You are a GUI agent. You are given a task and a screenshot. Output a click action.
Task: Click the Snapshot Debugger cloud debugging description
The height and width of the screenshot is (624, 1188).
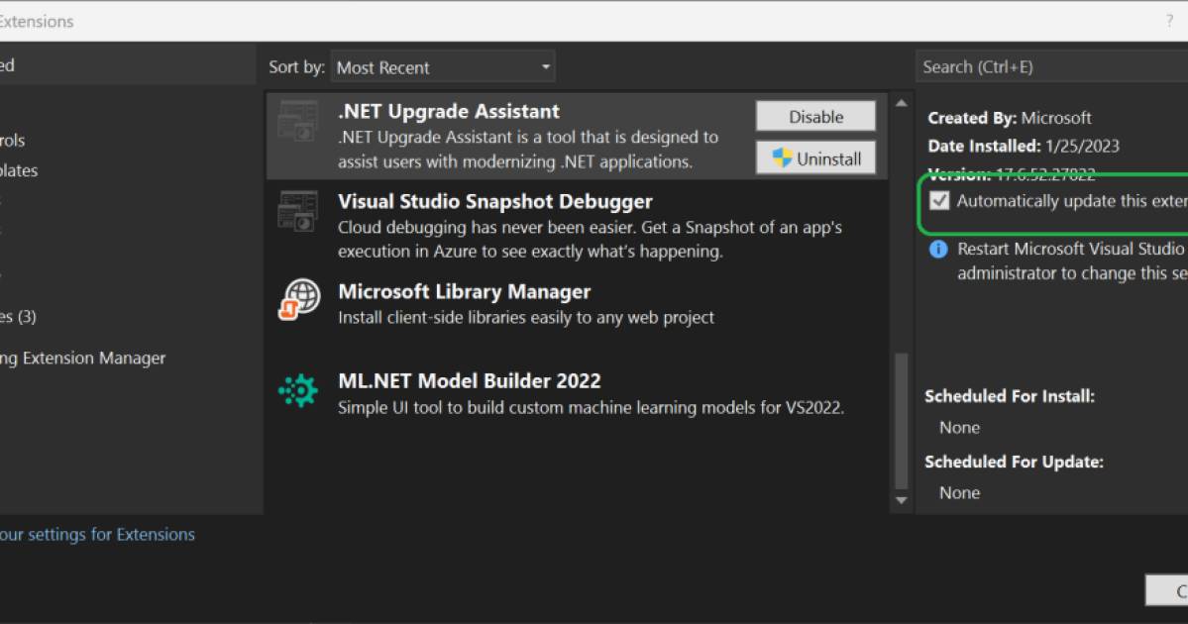(x=590, y=240)
